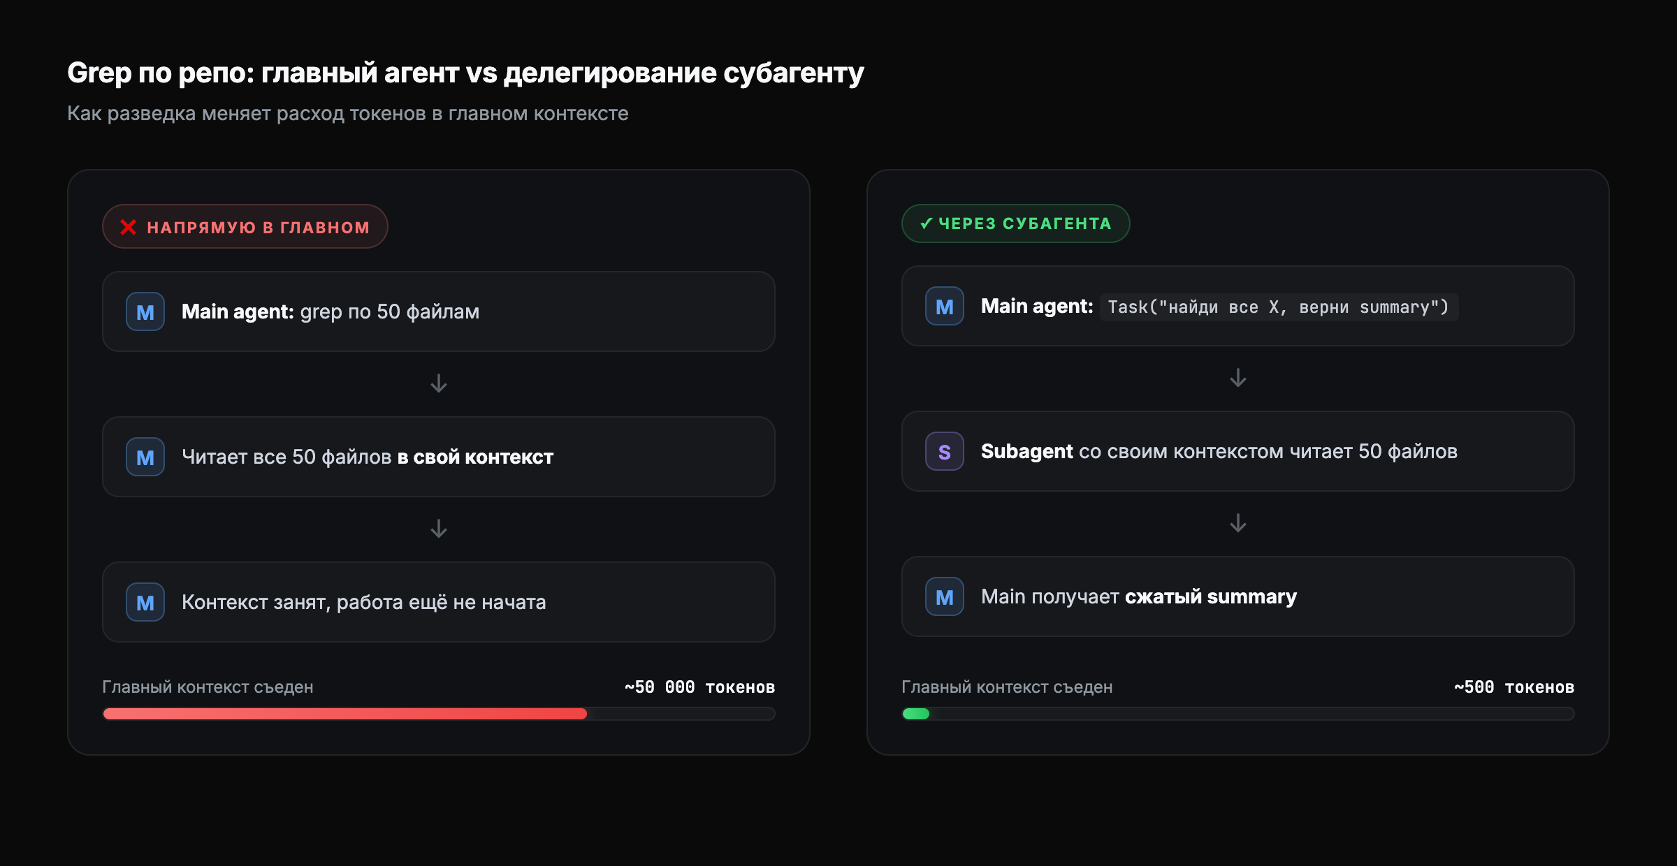Click the arrow between Main agent and reading step
This screenshot has height=866, width=1677.
(x=438, y=383)
